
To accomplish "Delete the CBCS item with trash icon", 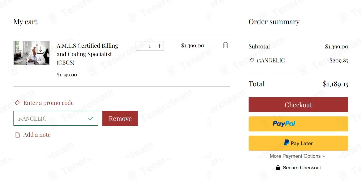I will click(x=225, y=45).
